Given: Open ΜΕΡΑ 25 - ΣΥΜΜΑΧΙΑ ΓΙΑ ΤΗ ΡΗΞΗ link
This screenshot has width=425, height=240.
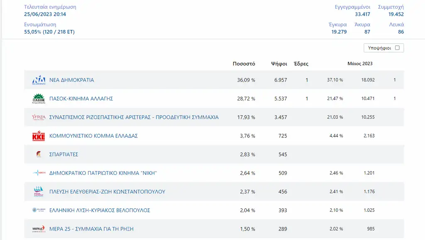Looking at the screenshot, I should 91,229.
